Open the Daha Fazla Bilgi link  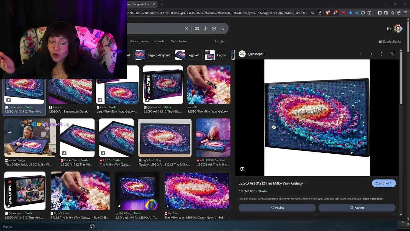tap(373, 199)
